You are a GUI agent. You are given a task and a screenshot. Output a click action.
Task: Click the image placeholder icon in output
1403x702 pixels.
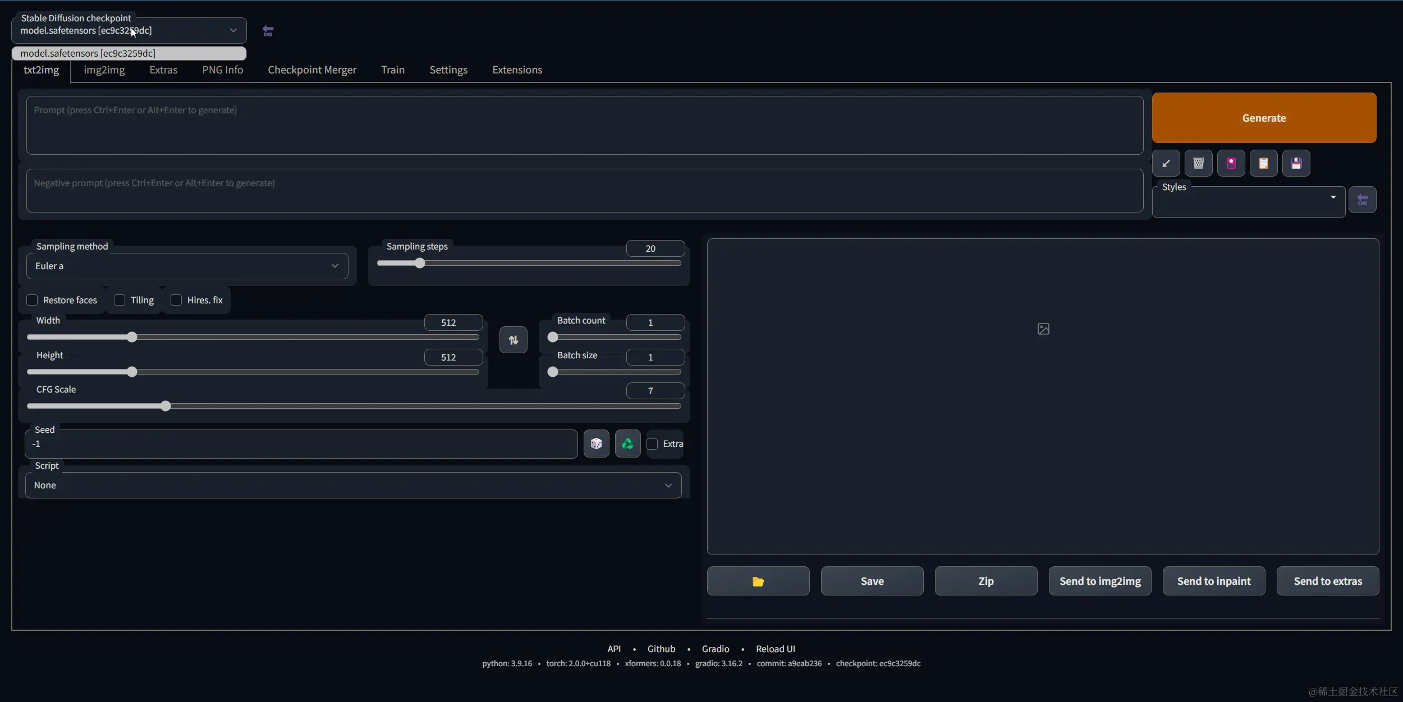[x=1043, y=329]
